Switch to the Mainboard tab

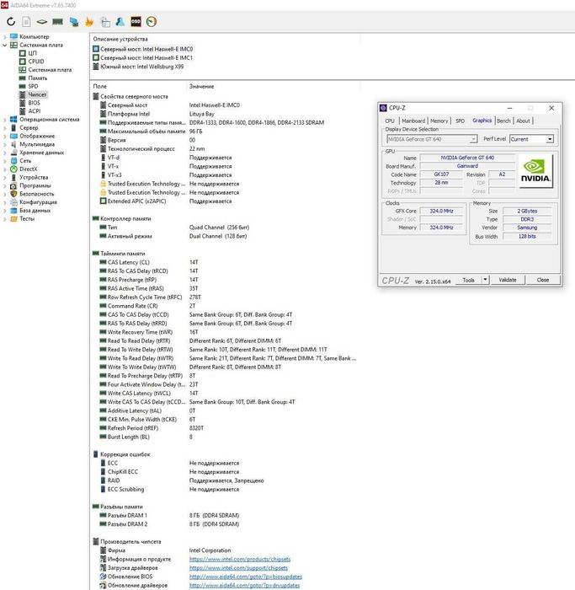(413, 121)
